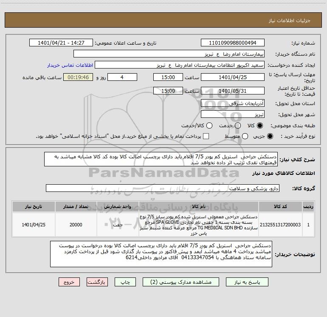327x317 pixels.
Task: Click the طبقه بندی موضوعی label
Action: [x=293, y=126]
